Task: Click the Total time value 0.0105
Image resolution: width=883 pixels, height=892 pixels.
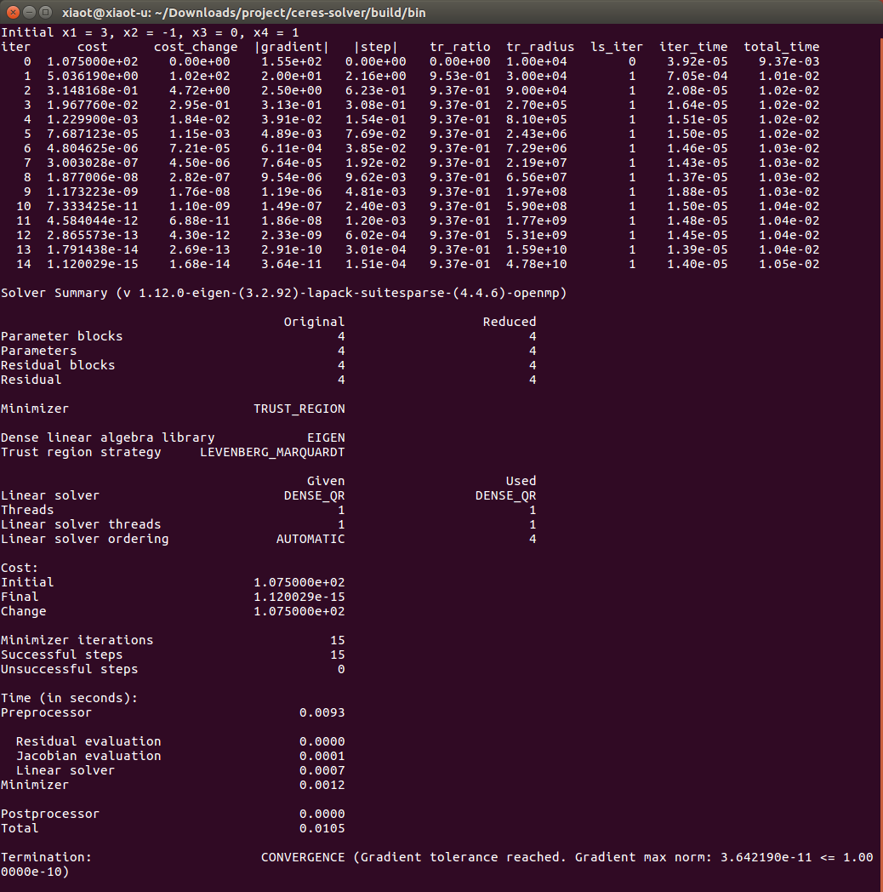Action: click(x=322, y=828)
